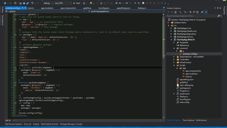Click the Properties wrench icon in Solution Explorer
Screen dimensions: 227x128
pyautogui.click(x=202, y=12)
